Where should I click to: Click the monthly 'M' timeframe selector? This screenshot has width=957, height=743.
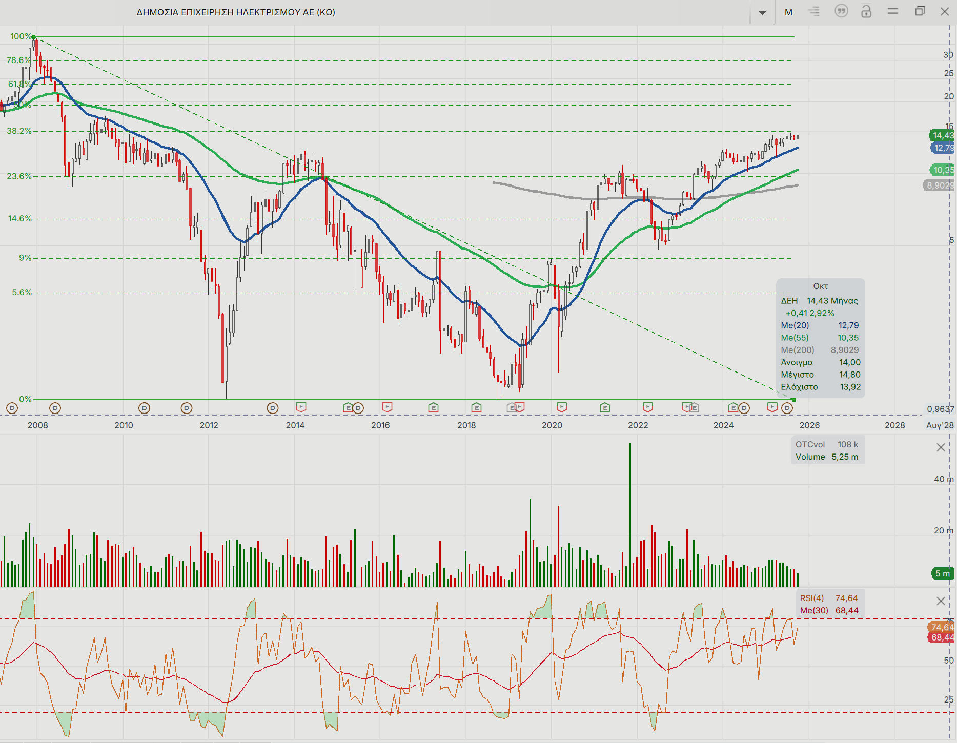coord(788,12)
